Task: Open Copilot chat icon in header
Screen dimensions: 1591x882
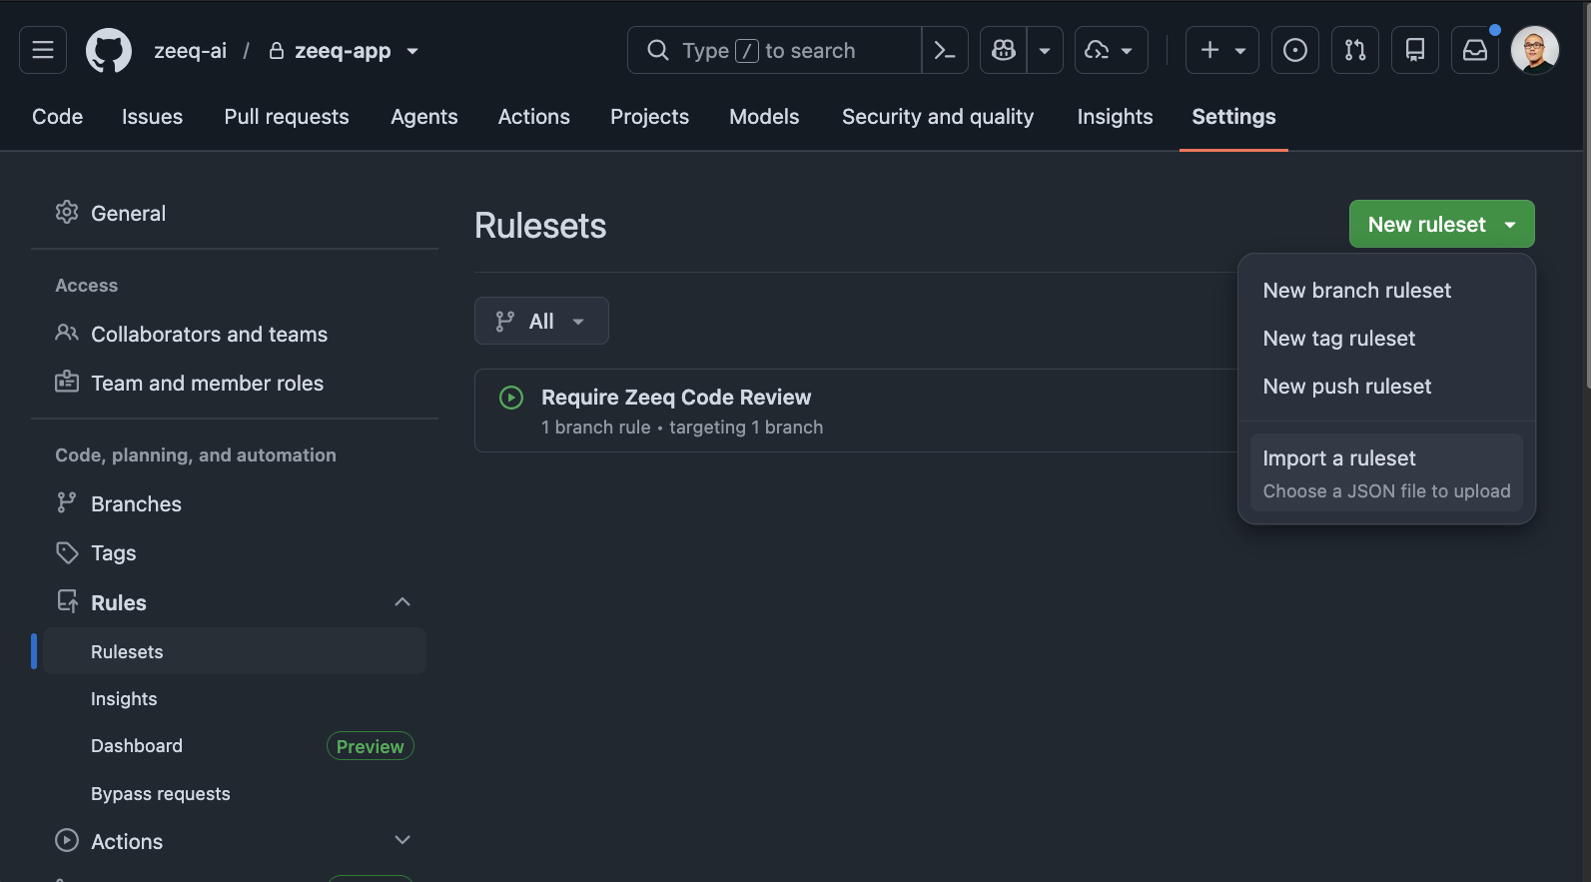Action: [1004, 50]
